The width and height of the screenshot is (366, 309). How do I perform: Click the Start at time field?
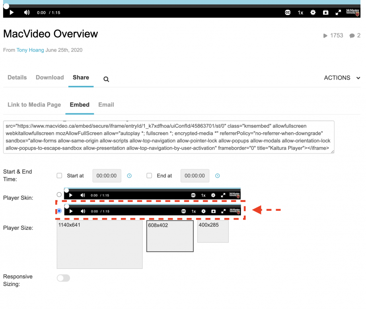tap(107, 176)
